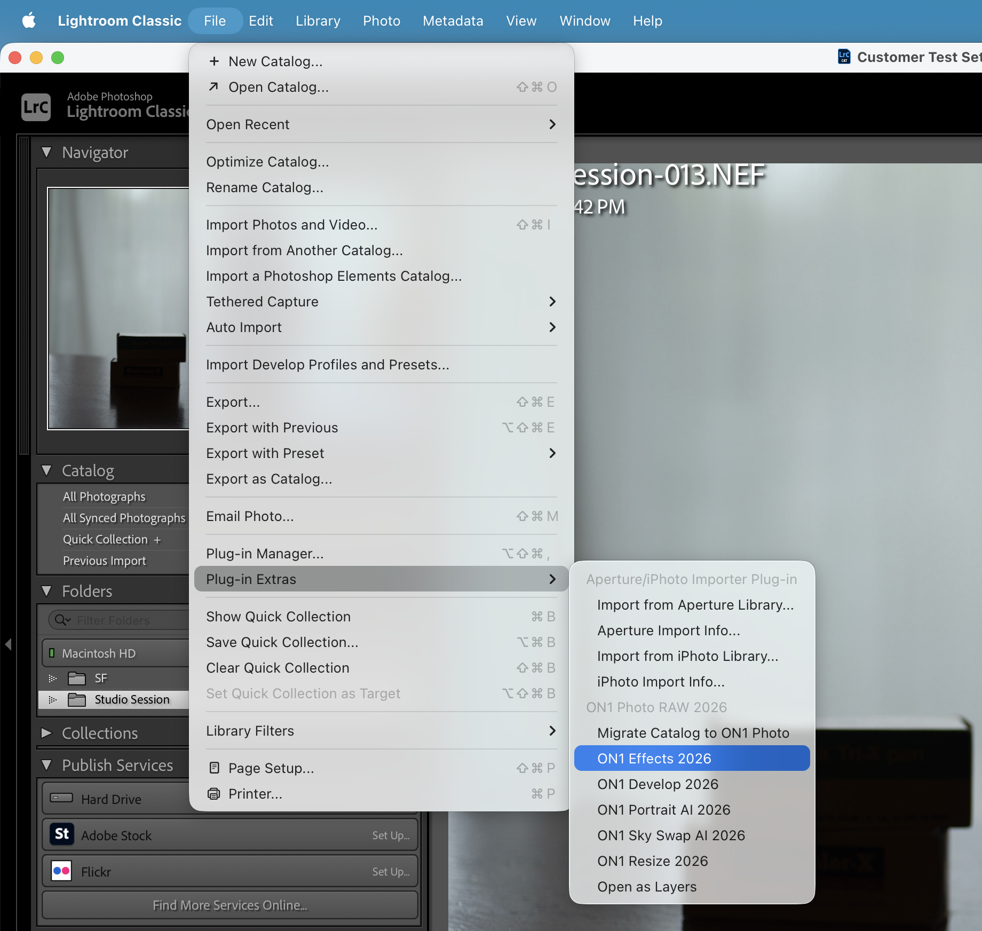Open the Window menu
Screen dimensions: 982x931
[584, 21]
